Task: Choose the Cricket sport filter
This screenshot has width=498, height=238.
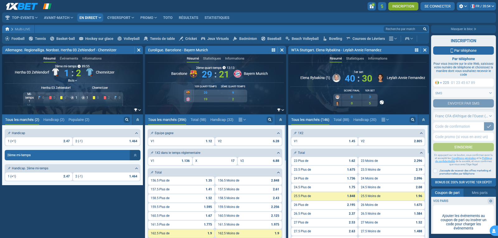Action: 188,39
